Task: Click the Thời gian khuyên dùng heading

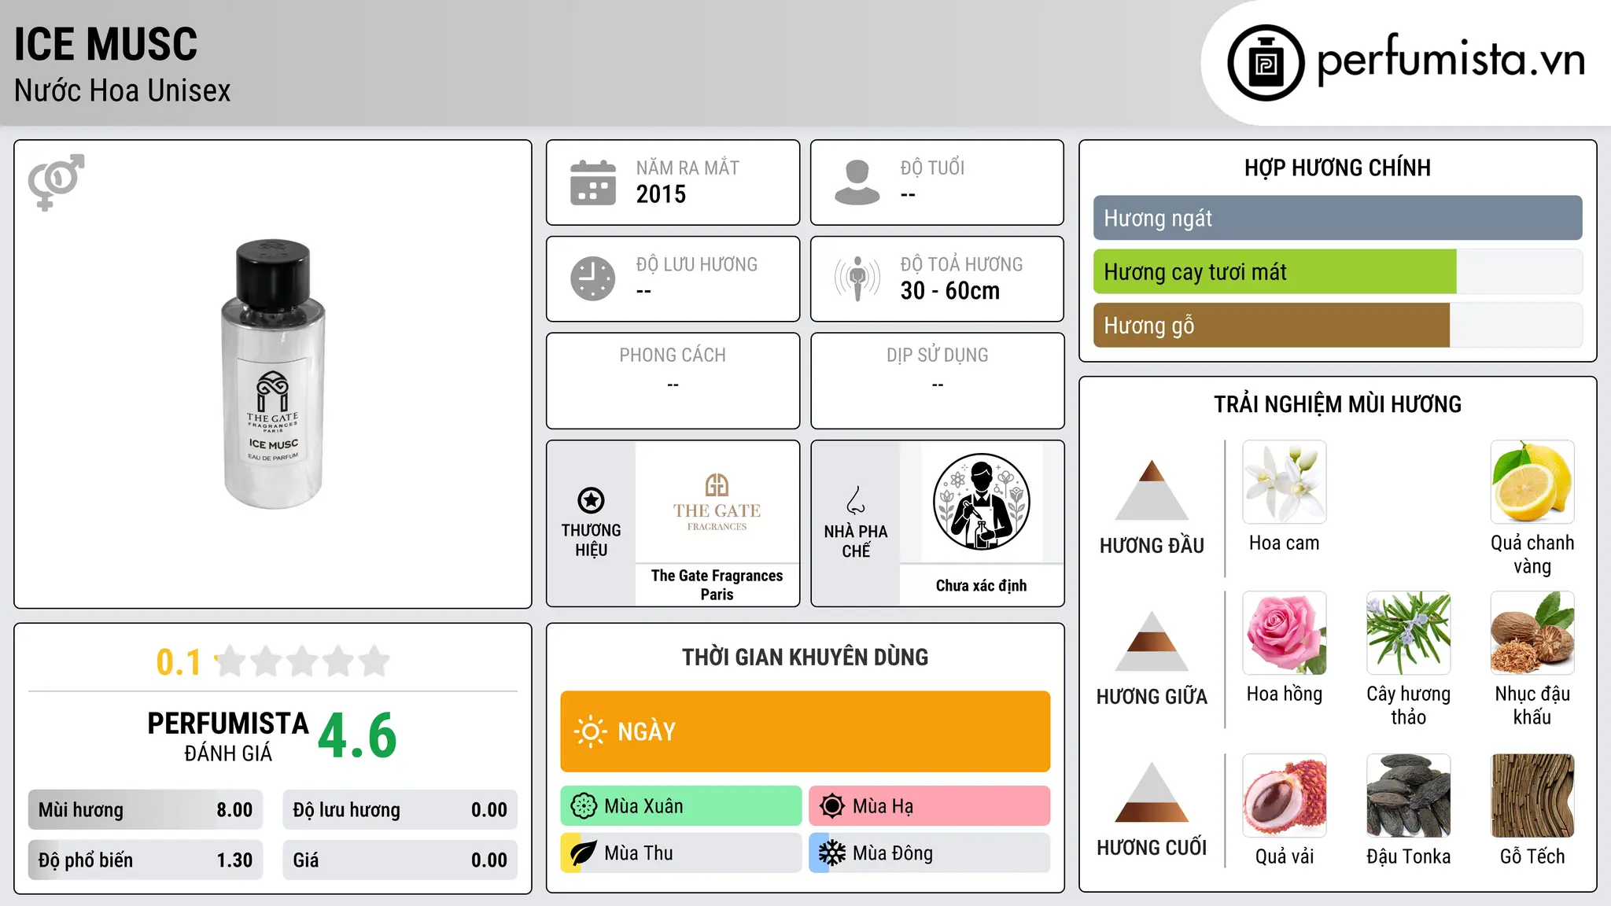Action: point(805,657)
